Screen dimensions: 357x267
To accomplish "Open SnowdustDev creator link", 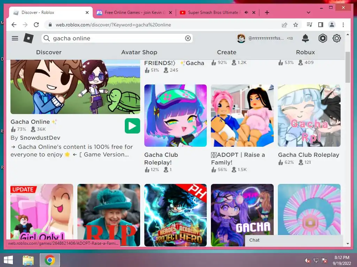I will (x=40, y=138).
